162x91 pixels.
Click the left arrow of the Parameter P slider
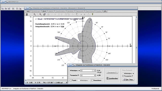(x=82, y=75)
